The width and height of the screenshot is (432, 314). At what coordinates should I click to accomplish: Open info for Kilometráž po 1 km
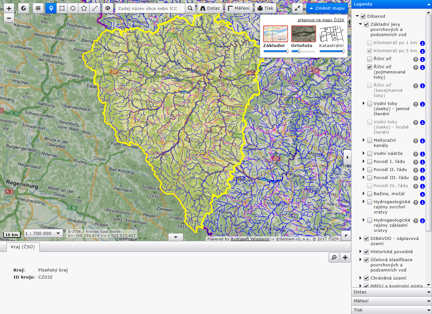[x=422, y=43]
